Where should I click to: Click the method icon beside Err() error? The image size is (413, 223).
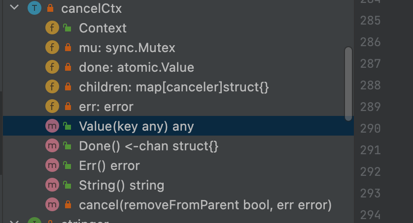click(x=52, y=165)
